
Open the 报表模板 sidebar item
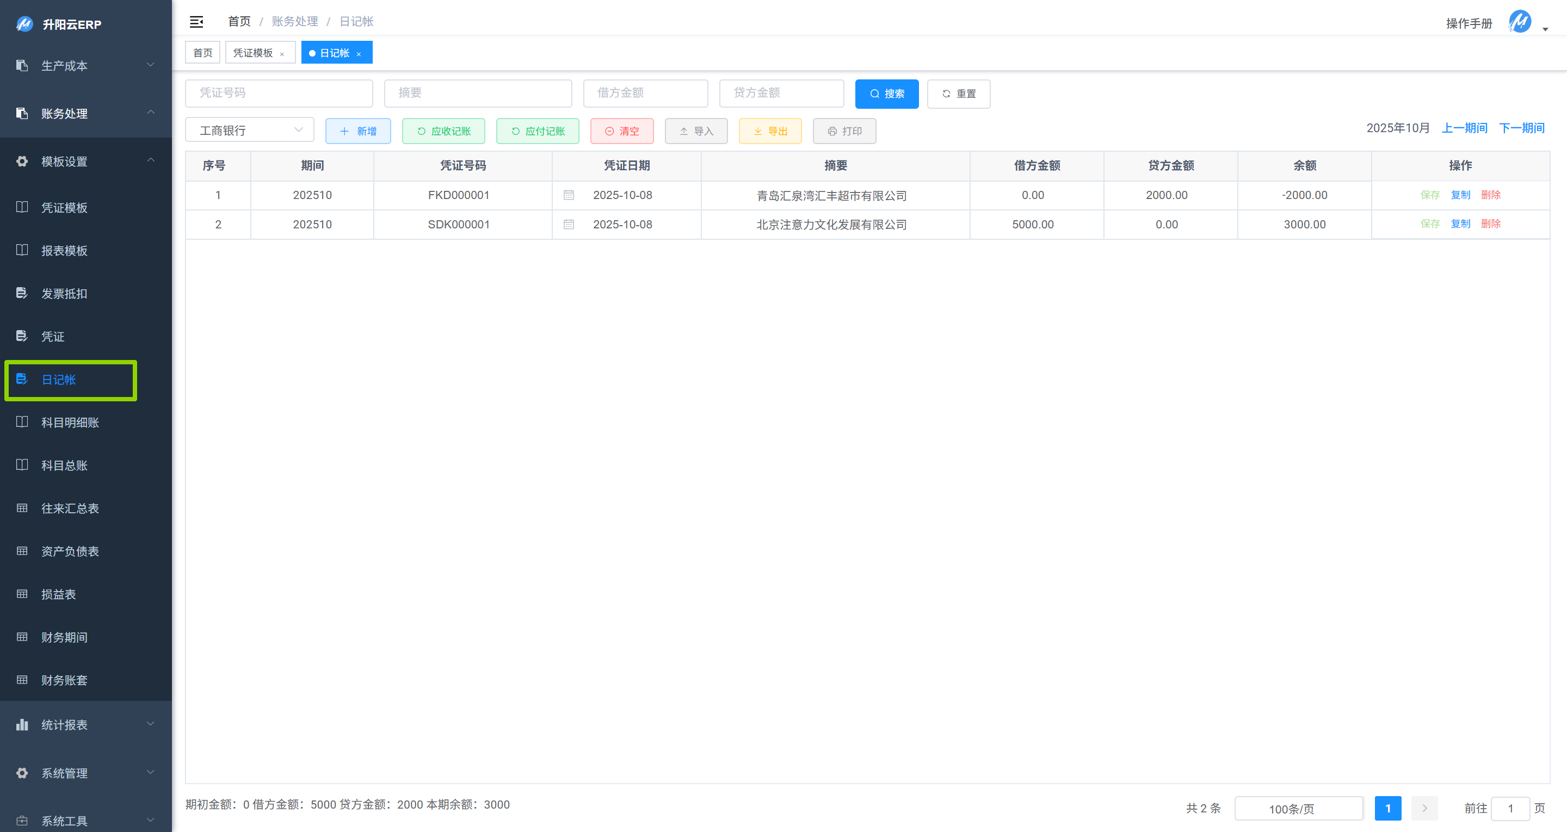click(x=65, y=250)
